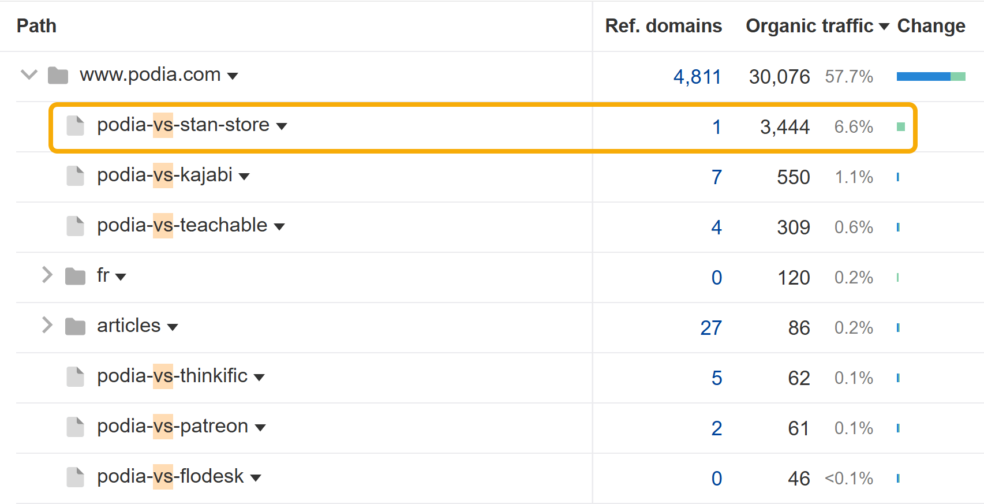Viewport: 984px width, 504px height.
Task: Click the podia-vs-flodesk page icon
Action: coord(75,477)
